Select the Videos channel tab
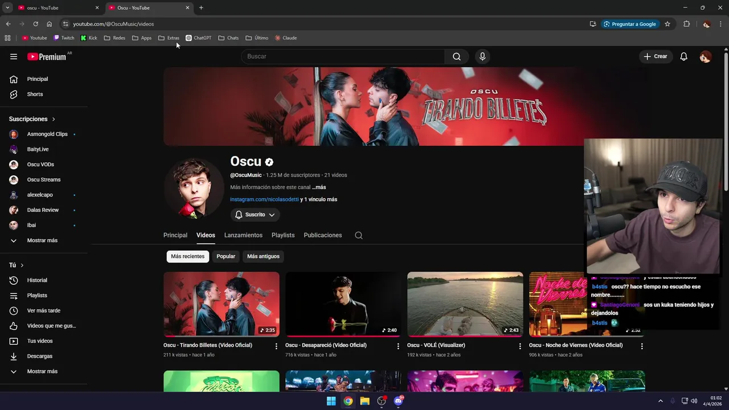The height and width of the screenshot is (410, 729). tap(206, 235)
